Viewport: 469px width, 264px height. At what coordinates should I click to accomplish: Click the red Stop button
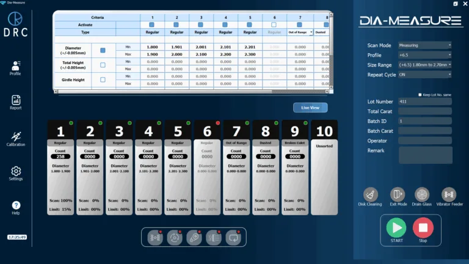[x=423, y=228]
